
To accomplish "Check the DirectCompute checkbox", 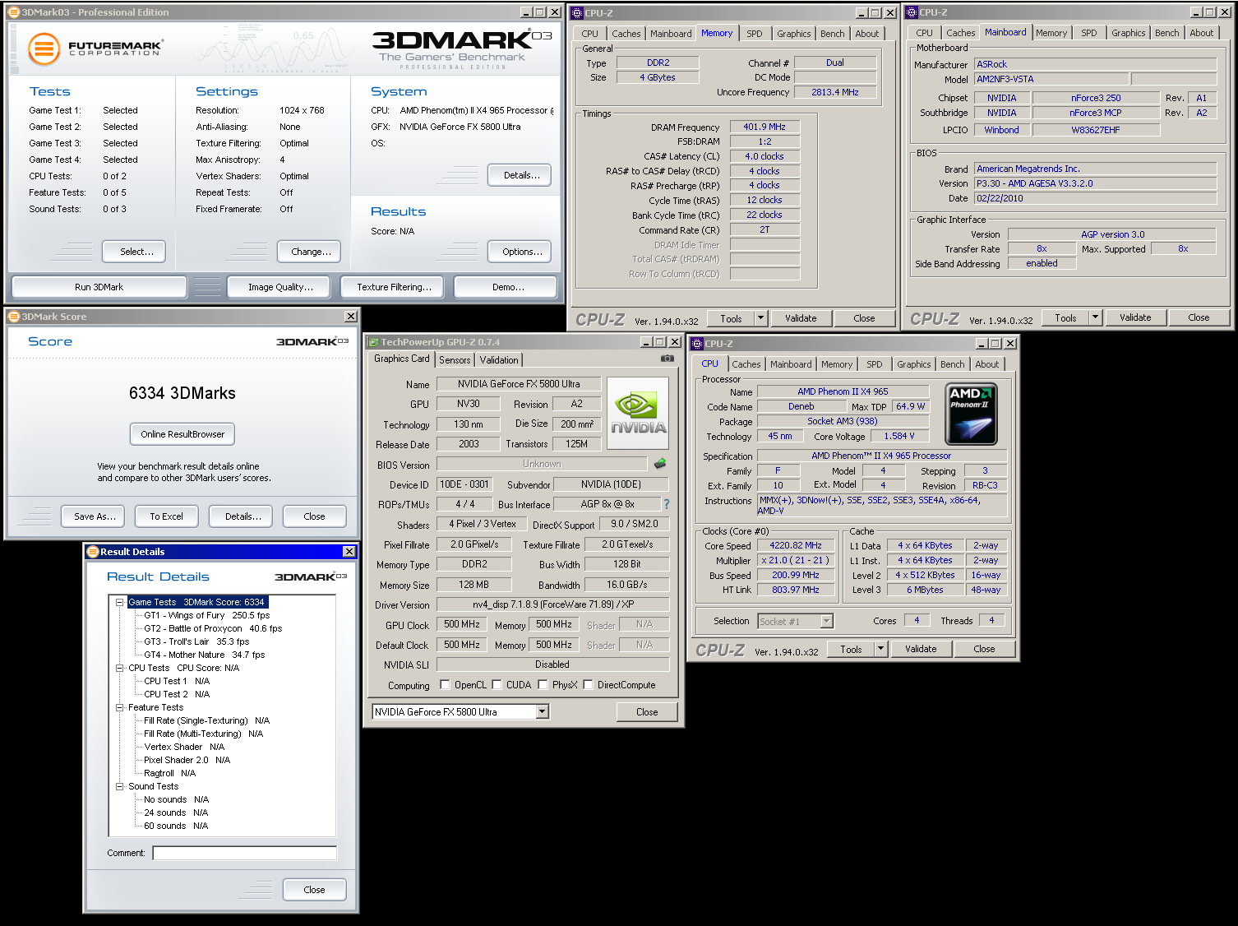I will point(588,685).
